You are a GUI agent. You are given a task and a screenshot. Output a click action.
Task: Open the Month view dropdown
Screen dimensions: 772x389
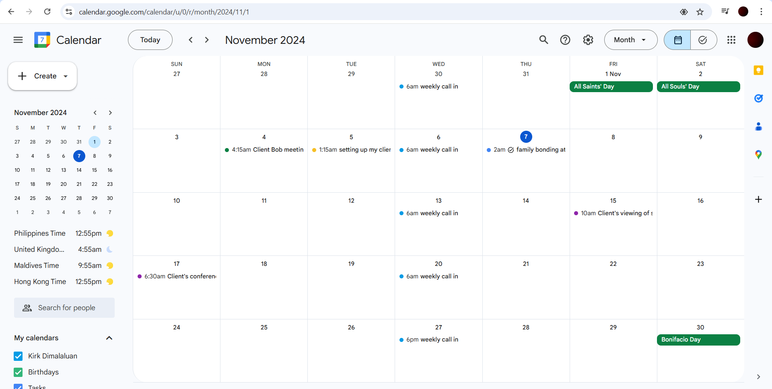630,40
